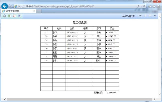Click the birthday 1981-09-29 cell

pos(72,52)
